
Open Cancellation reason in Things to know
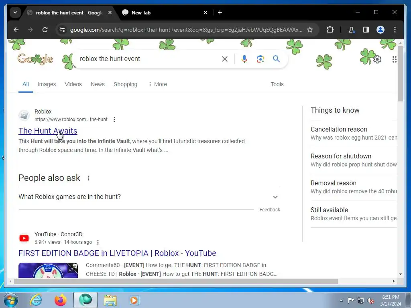pos(354,133)
